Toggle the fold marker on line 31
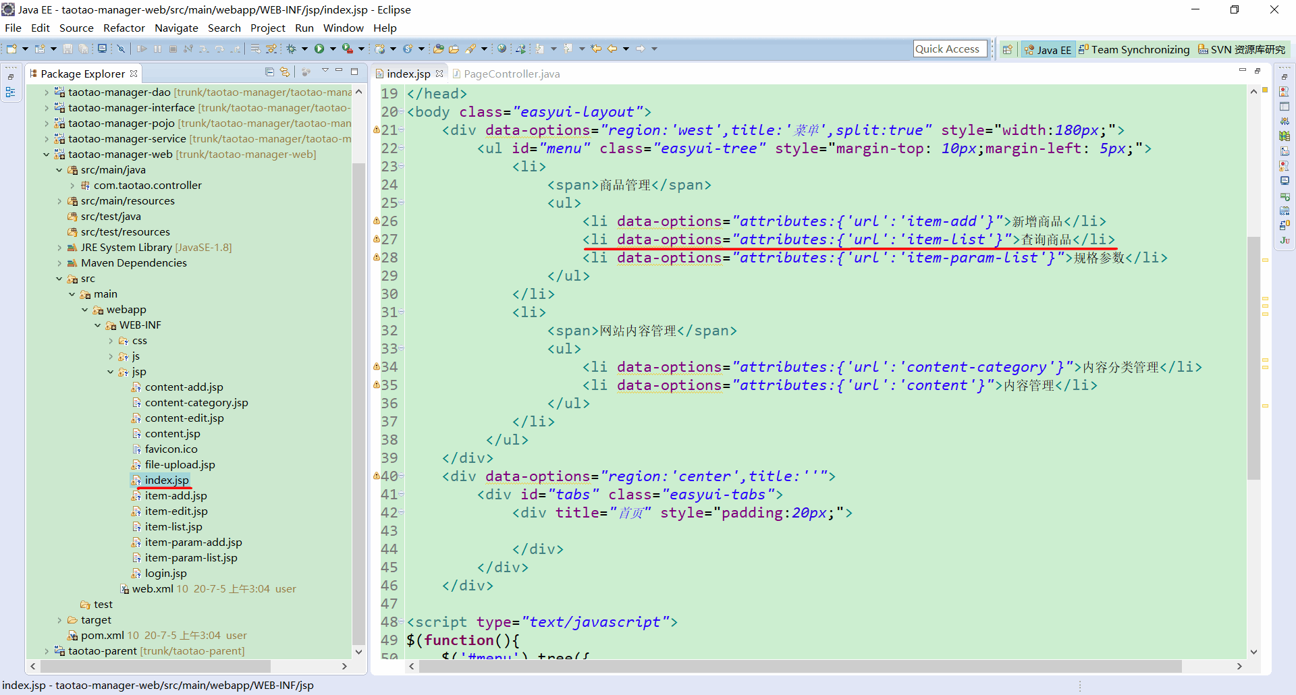This screenshot has width=1296, height=695. point(402,312)
